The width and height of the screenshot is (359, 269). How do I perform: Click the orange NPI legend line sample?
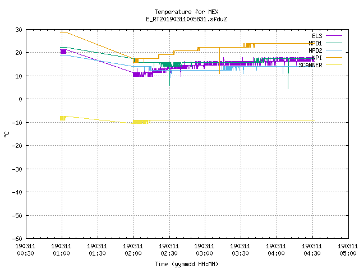point(334,57)
